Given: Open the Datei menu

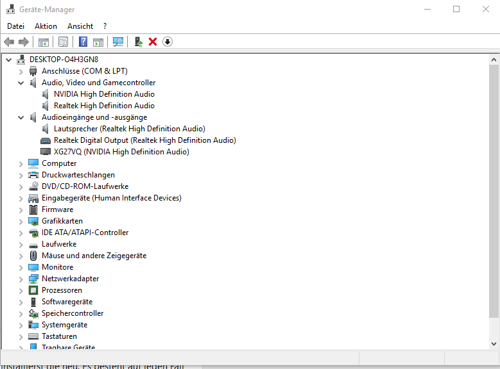Looking at the screenshot, I should click(x=15, y=26).
